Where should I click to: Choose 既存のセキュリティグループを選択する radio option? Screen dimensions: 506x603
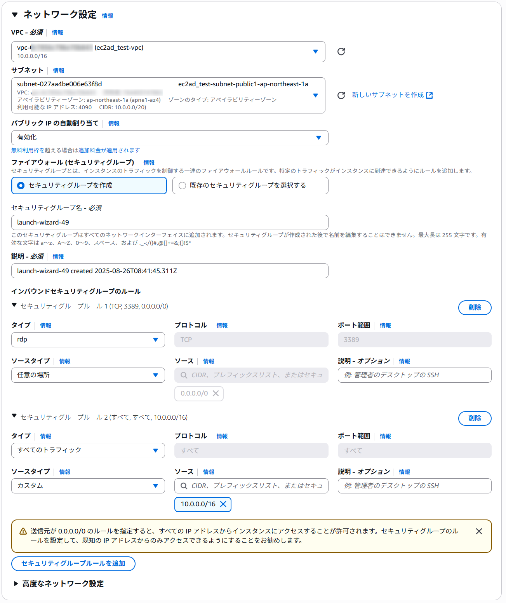click(x=182, y=186)
